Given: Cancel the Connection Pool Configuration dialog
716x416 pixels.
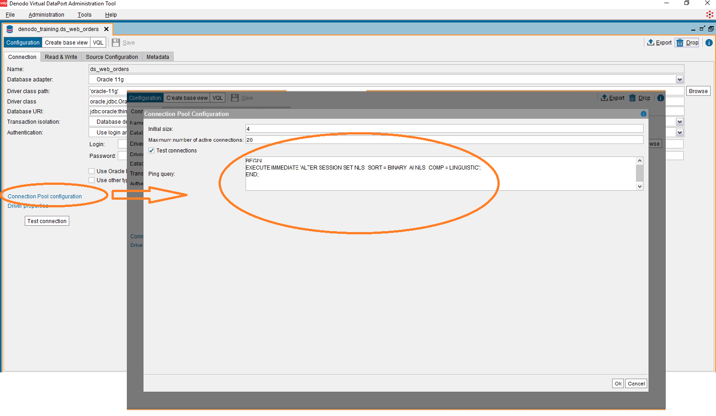Looking at the screenshot, I should (x=636, y=384).
